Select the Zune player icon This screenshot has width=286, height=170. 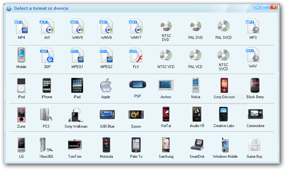coord(21,115)
